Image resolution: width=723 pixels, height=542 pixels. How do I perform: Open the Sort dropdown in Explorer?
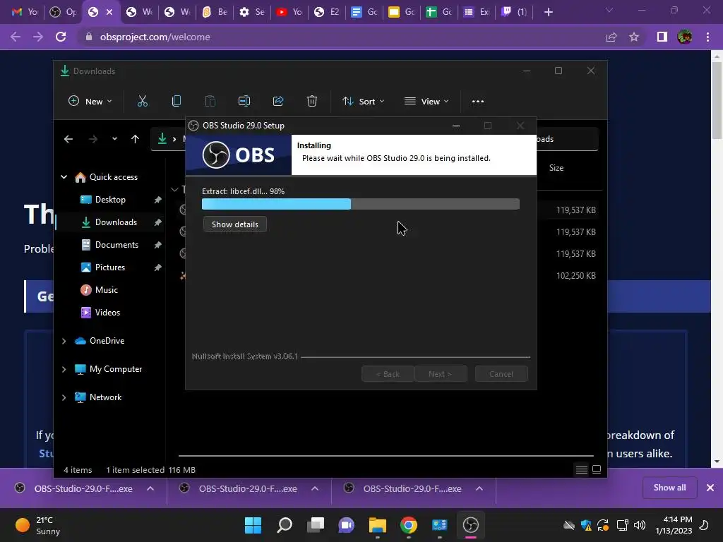tap(364, 102)
